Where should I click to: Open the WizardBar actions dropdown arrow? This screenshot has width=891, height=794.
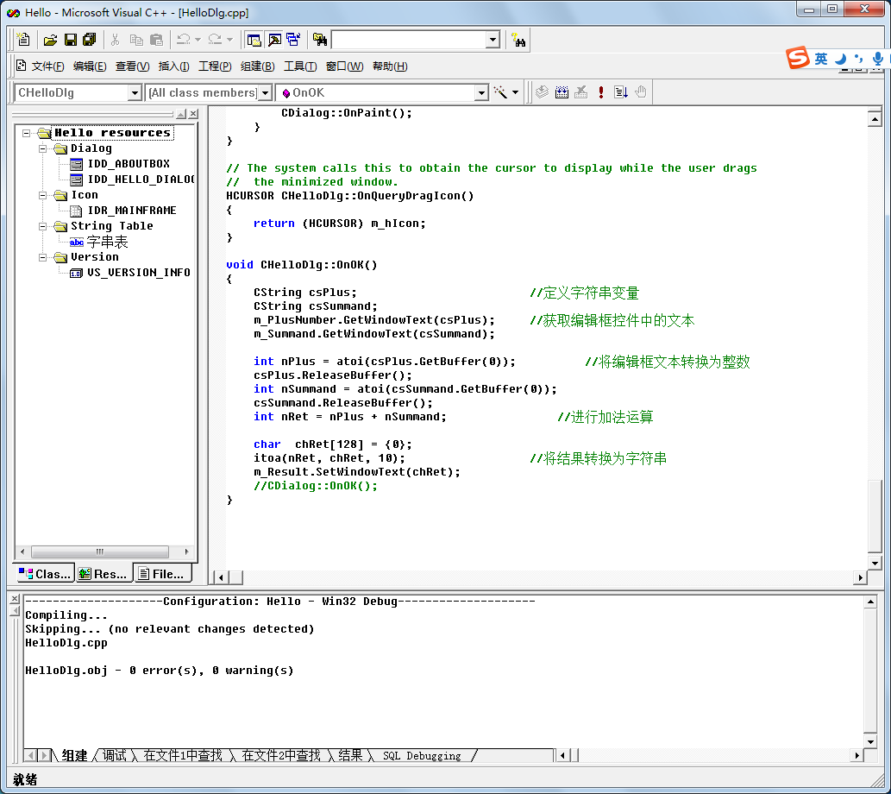pyautogui.click(x=516, y=92)
